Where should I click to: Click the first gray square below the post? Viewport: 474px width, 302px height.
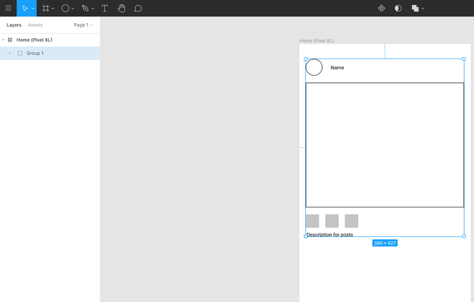point(312,221)
